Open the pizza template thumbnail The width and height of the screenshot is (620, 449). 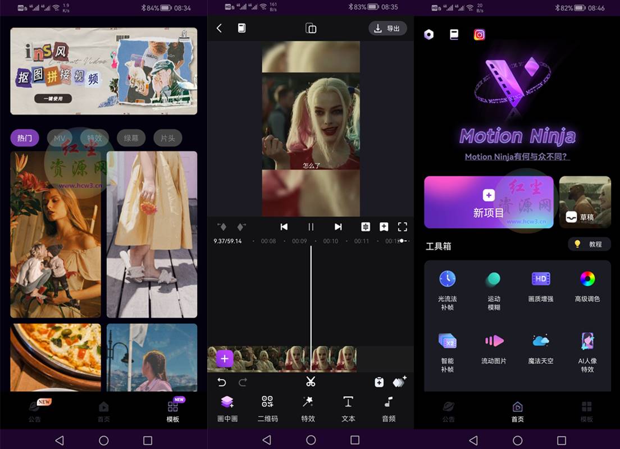click(x=56, y=358)
